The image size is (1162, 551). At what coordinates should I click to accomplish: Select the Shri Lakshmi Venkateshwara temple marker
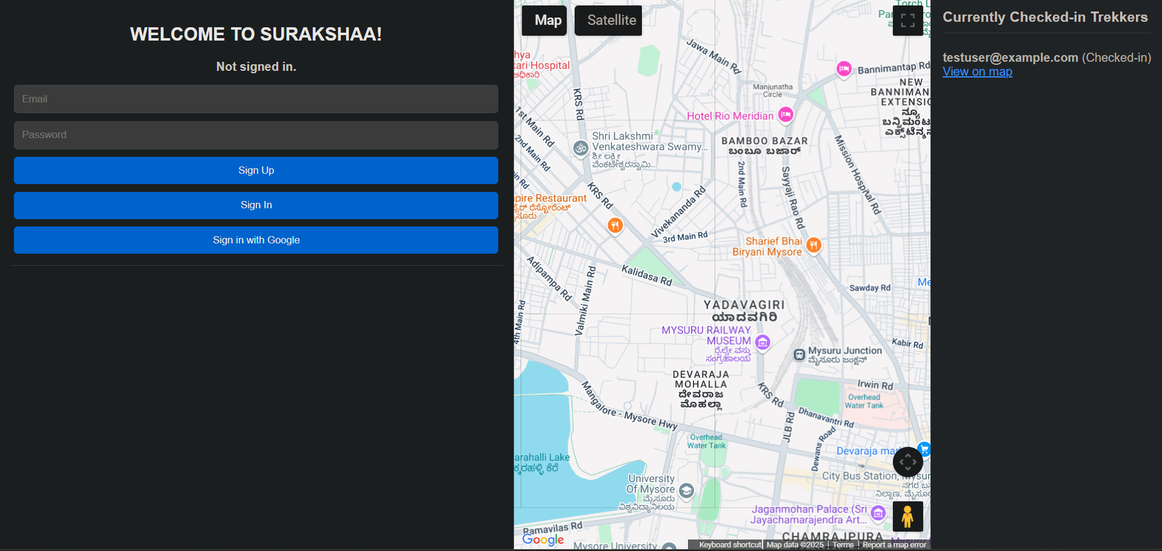[x=581, y=148]
